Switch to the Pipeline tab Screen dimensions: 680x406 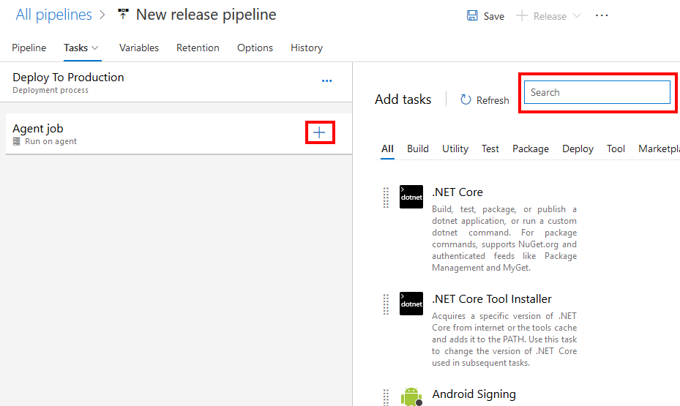[29, 48]
